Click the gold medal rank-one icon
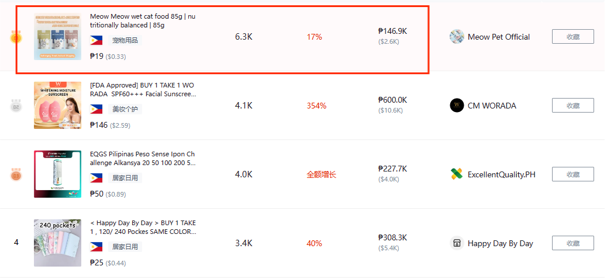This screenshot has width=614, height=280. coord(16,38)
